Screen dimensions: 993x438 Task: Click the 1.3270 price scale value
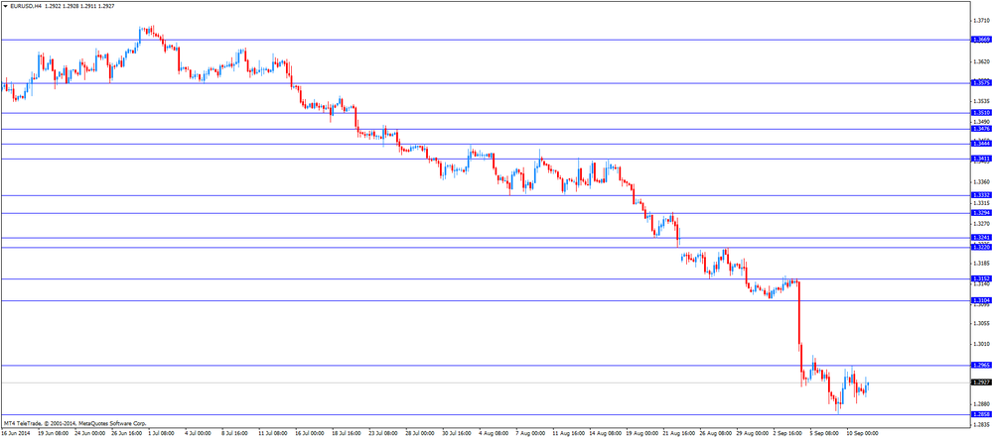(x=982, y=224)
